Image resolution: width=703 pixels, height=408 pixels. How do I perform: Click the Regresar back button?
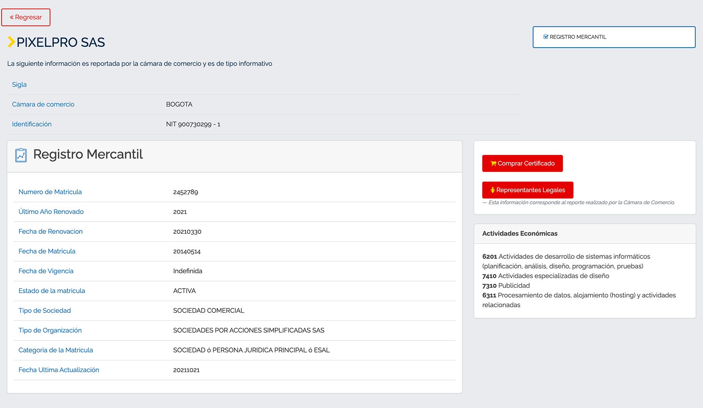point(26,18)
